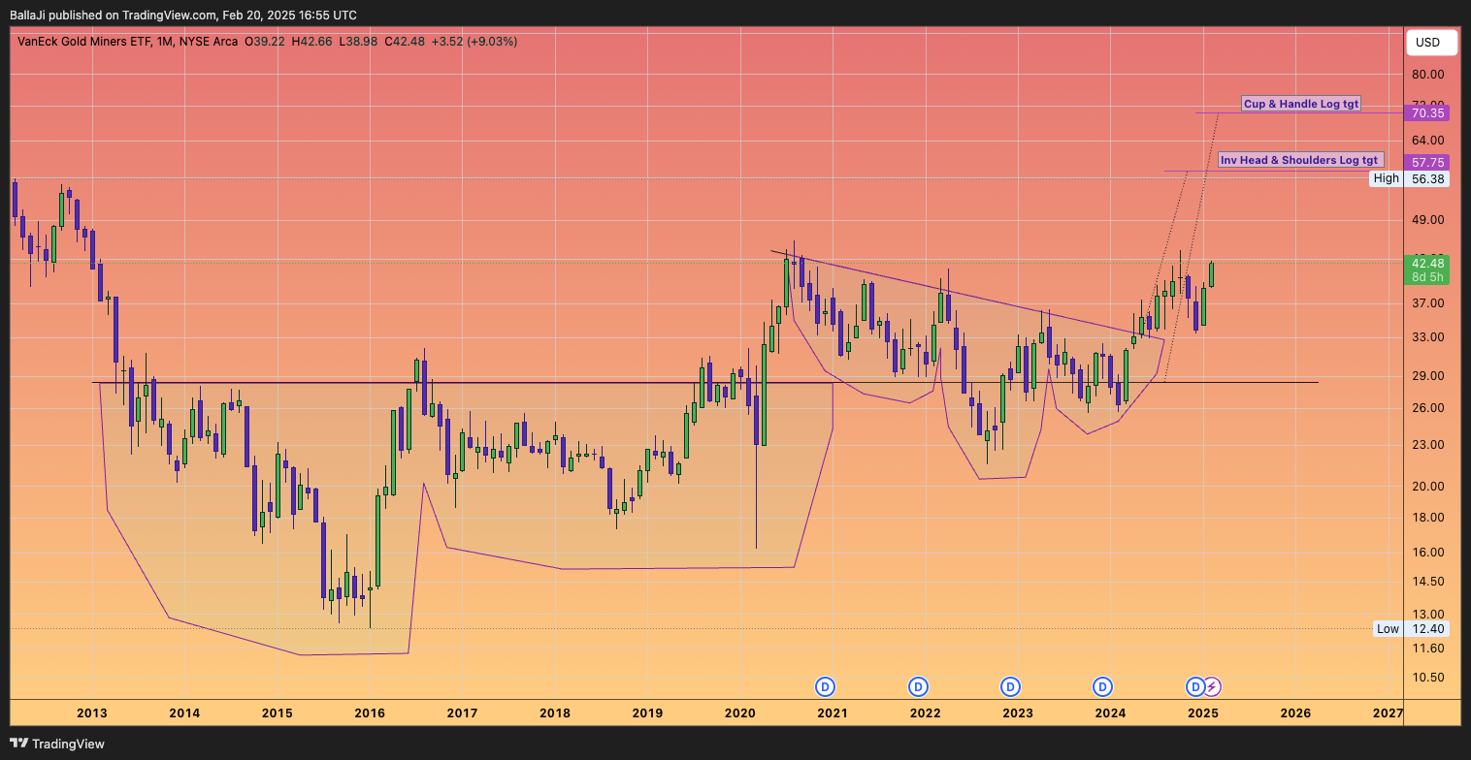Click the VanEck Gold Miners ETF title
1471x760 pixels.
(x=84, y=42)
